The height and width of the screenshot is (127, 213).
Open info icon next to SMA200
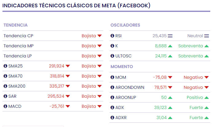pyautogui.click(x=5, y=86)
